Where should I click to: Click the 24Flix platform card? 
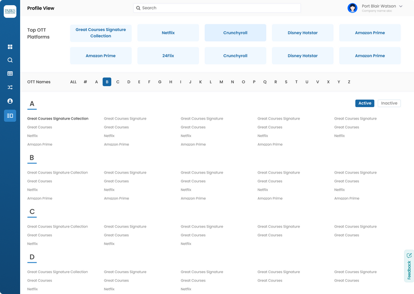tap(168, 56)
